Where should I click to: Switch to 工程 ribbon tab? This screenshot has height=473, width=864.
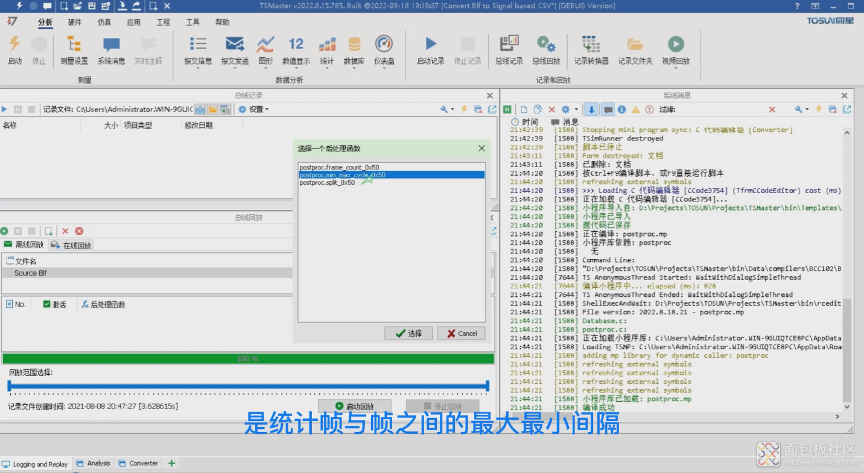point(164,22)
